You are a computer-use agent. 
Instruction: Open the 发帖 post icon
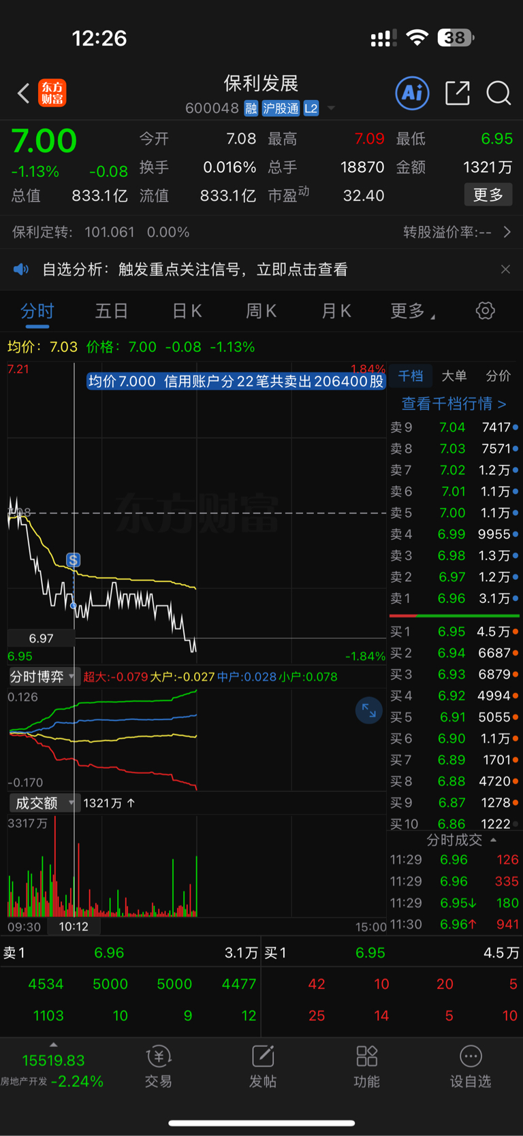[x=263, y=1067]
